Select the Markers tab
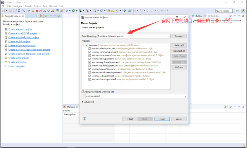247x148 pixels. pyautogui.click(x=71, y=107)
